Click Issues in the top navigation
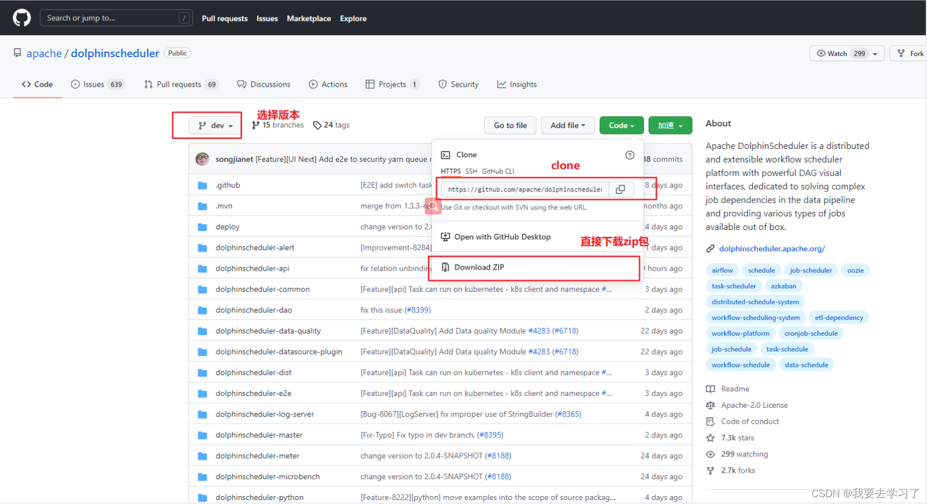The width and height of the screenshot is (927, 504). (267, 18)
